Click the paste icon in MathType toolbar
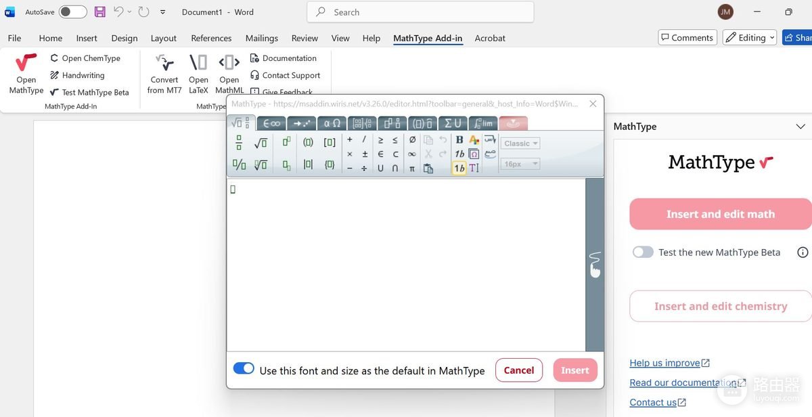This screenshot has height=417, width=812. [x=428, y=169]
